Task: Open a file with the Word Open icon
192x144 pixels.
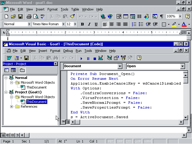Action: [13, 16]
